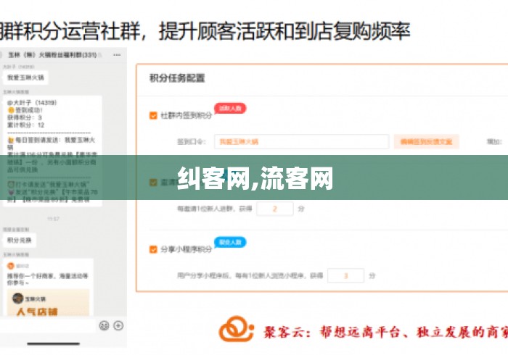This screenshot has width=508, height=355.
Task: Click the invite points field showing 2
Action: pos(275,209)
